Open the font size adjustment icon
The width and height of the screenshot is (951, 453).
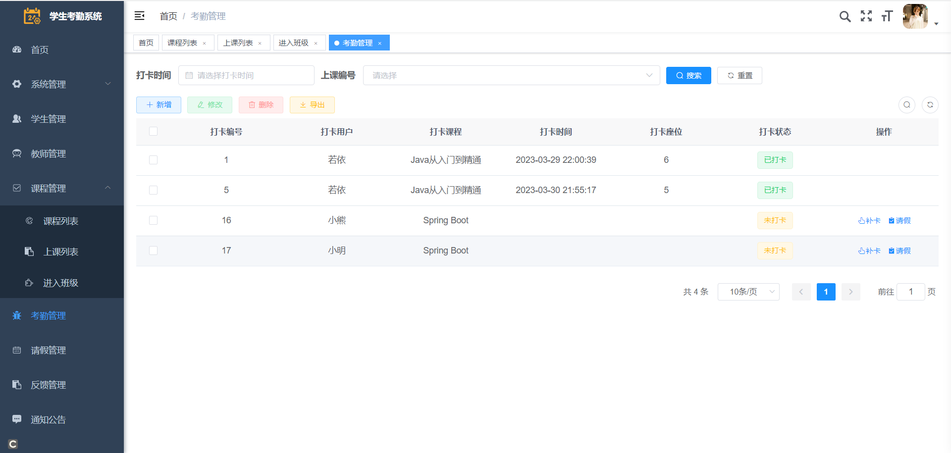pos(887,16)
